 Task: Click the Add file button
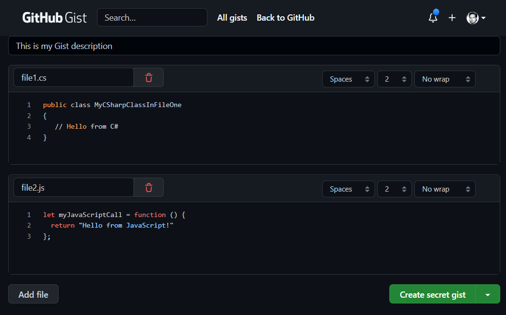pos(33,294)
